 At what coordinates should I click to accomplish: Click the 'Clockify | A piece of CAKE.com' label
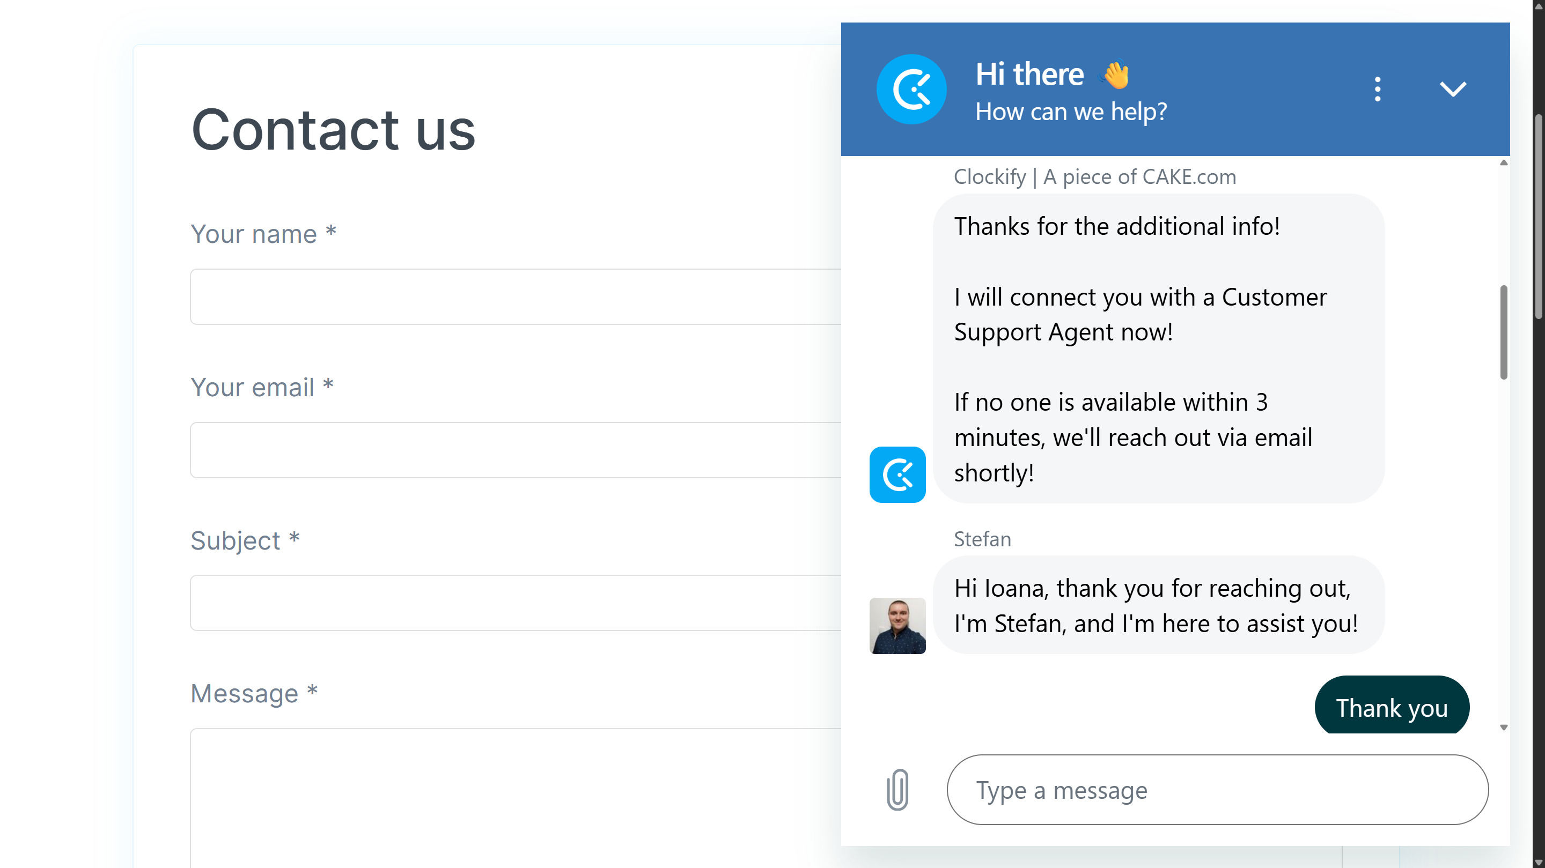(x=1094, y=176)
